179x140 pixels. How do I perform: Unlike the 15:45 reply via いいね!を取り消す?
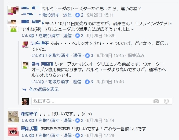pos(50,55)
